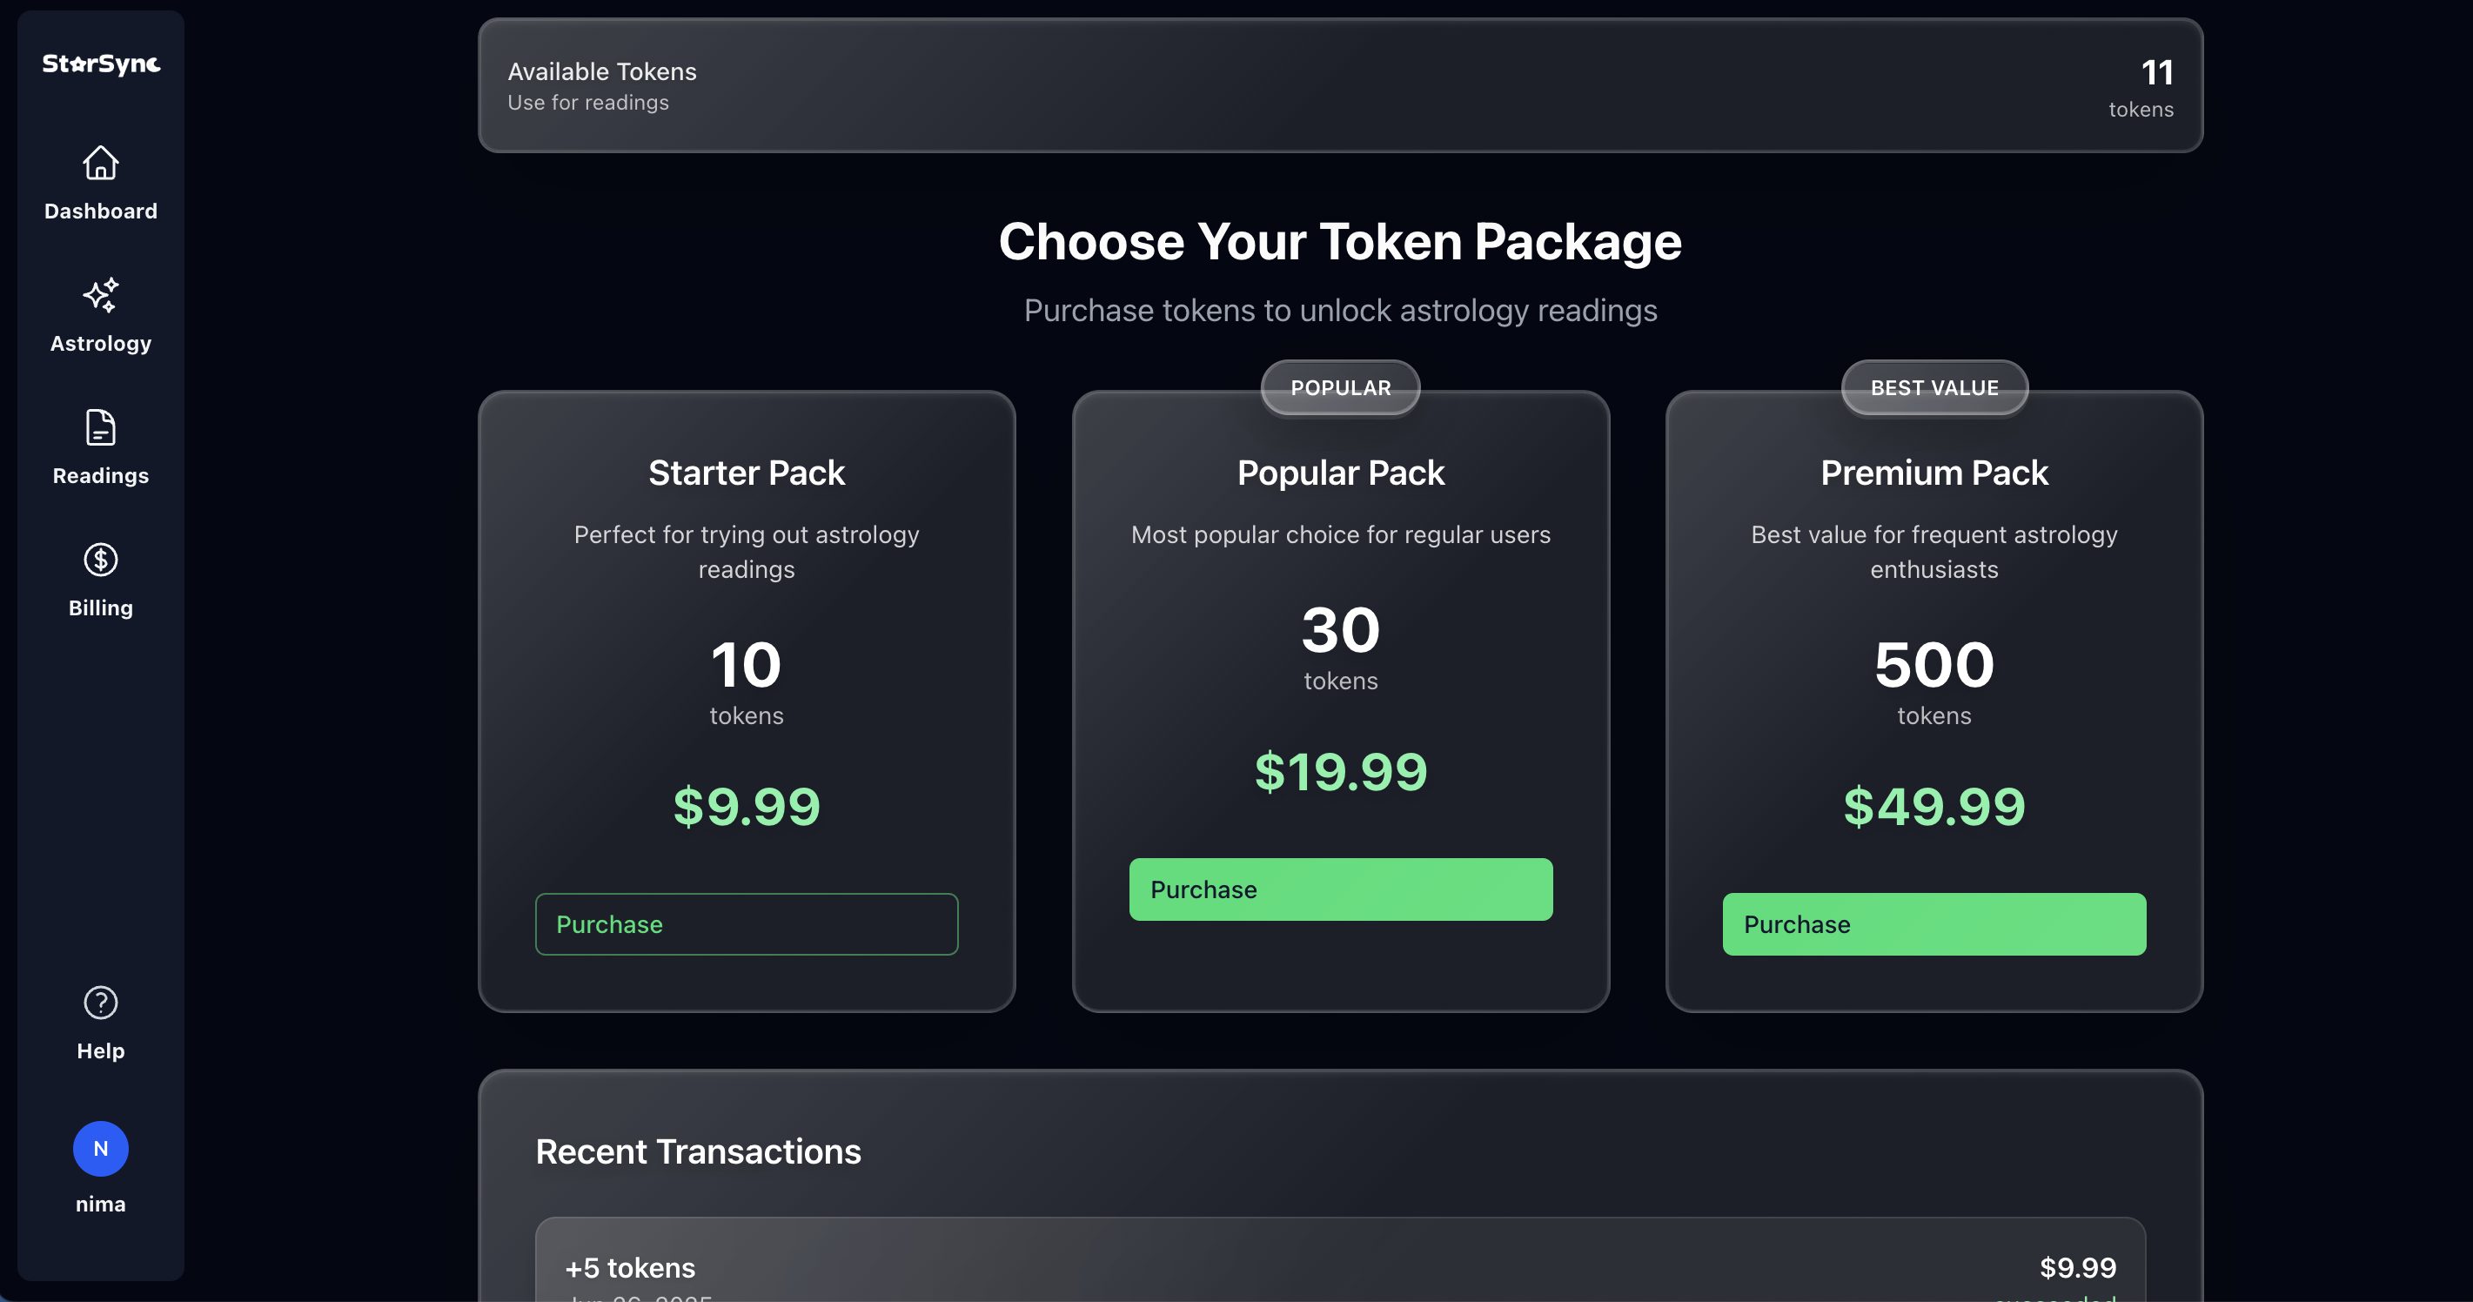Click the $19.99 Popular Pack price
2473x1302 pixels.
point(1340,772)
